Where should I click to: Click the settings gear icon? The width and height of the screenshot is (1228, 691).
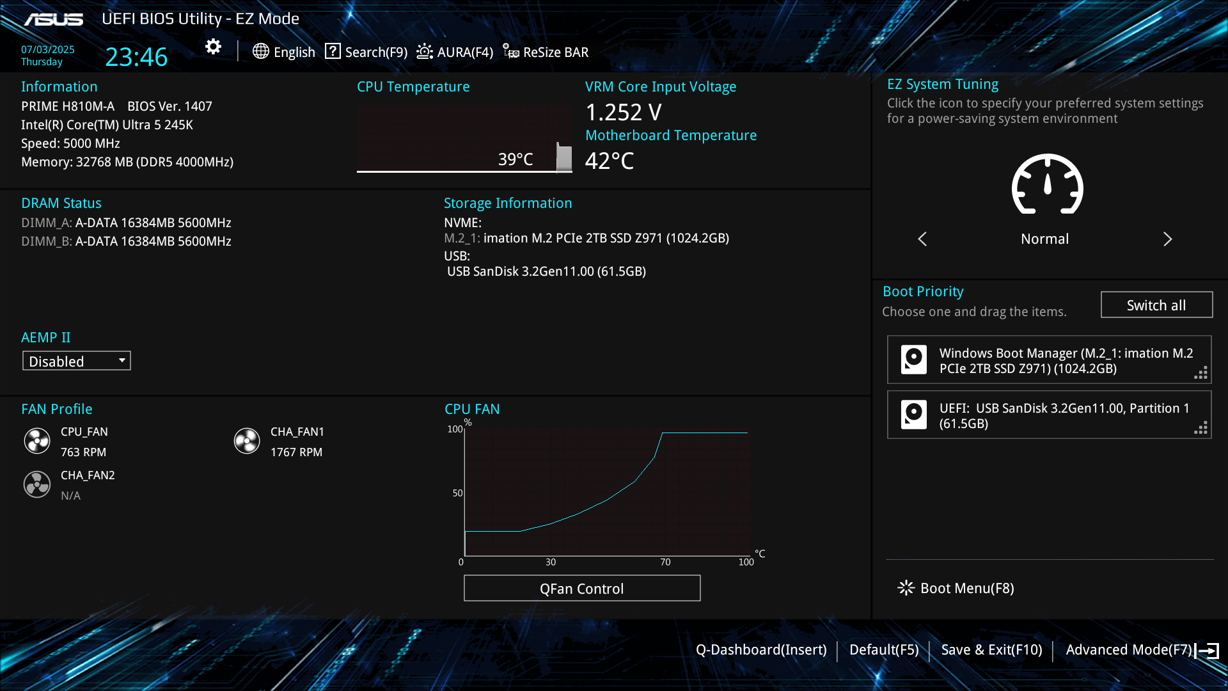click(x=213, y=47)
